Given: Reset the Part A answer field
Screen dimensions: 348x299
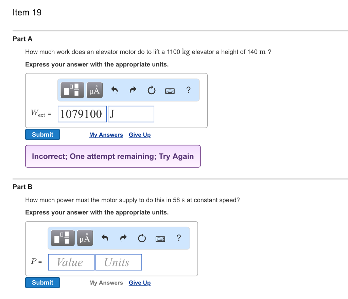Looking at the screenshot, I should (151, 90).
